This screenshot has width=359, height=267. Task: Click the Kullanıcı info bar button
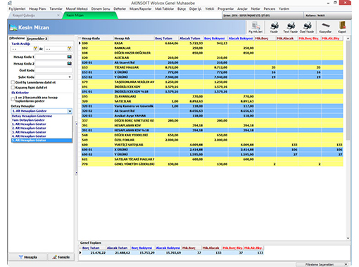tap(327, 15)
